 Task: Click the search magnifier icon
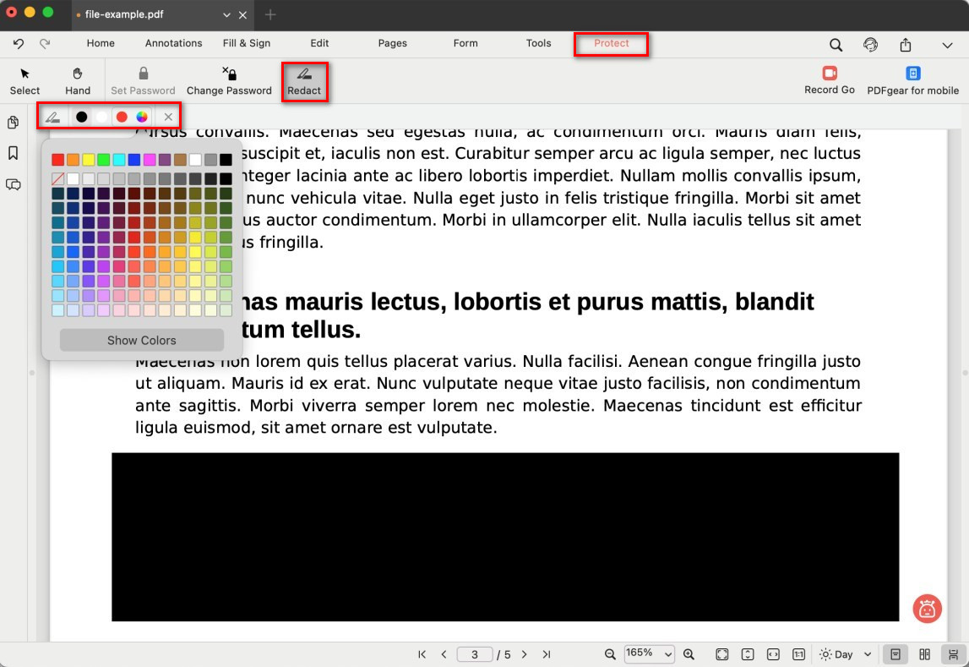836,45
